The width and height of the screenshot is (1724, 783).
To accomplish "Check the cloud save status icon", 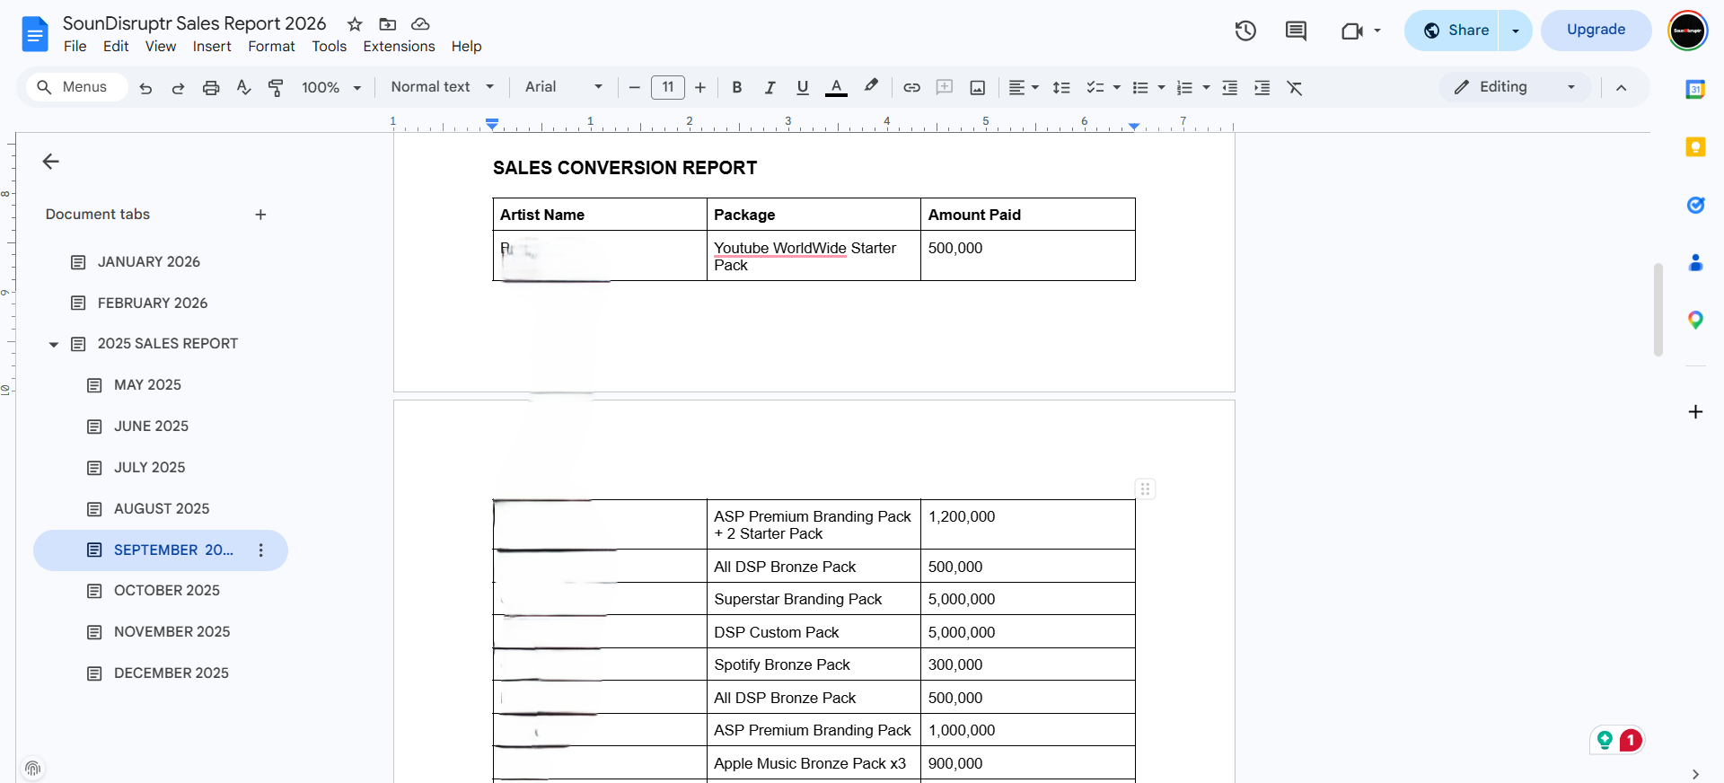I will tap(420, 24).
